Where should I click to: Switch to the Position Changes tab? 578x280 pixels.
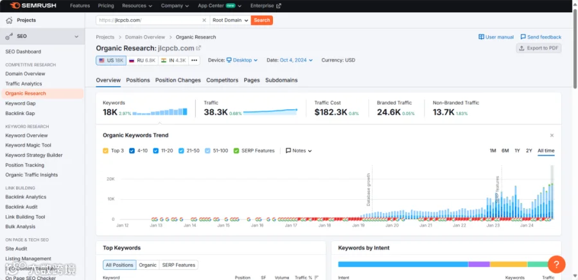click(178, 80)
